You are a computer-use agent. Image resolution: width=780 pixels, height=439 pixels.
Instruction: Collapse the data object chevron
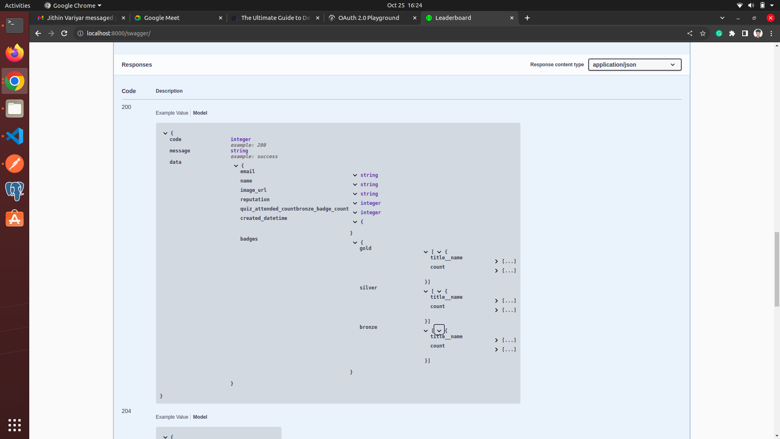(236, 166)
